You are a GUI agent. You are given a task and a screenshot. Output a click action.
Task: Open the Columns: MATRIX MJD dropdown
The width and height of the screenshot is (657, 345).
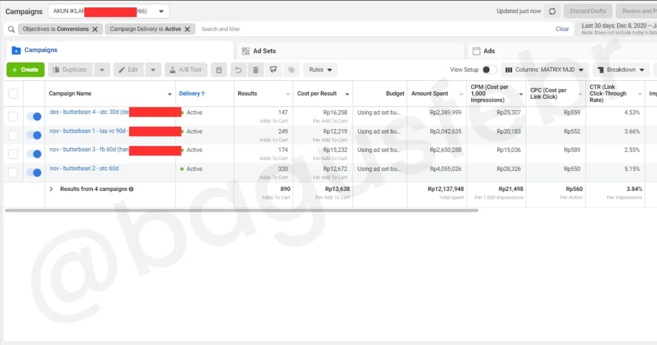coord(545,70)
